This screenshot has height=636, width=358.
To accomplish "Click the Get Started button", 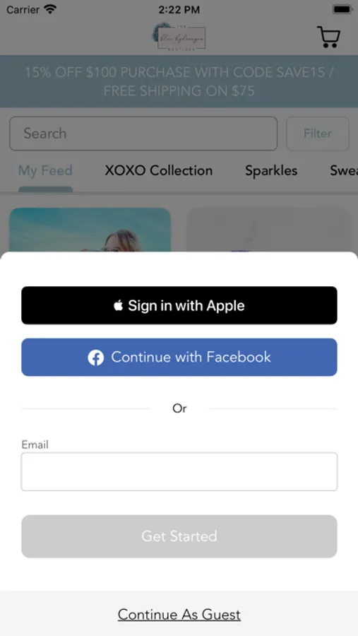I will click(x=179, y=536).
